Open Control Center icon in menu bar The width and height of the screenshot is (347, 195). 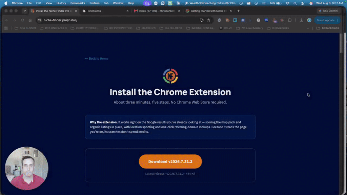(x=303, y=3)
